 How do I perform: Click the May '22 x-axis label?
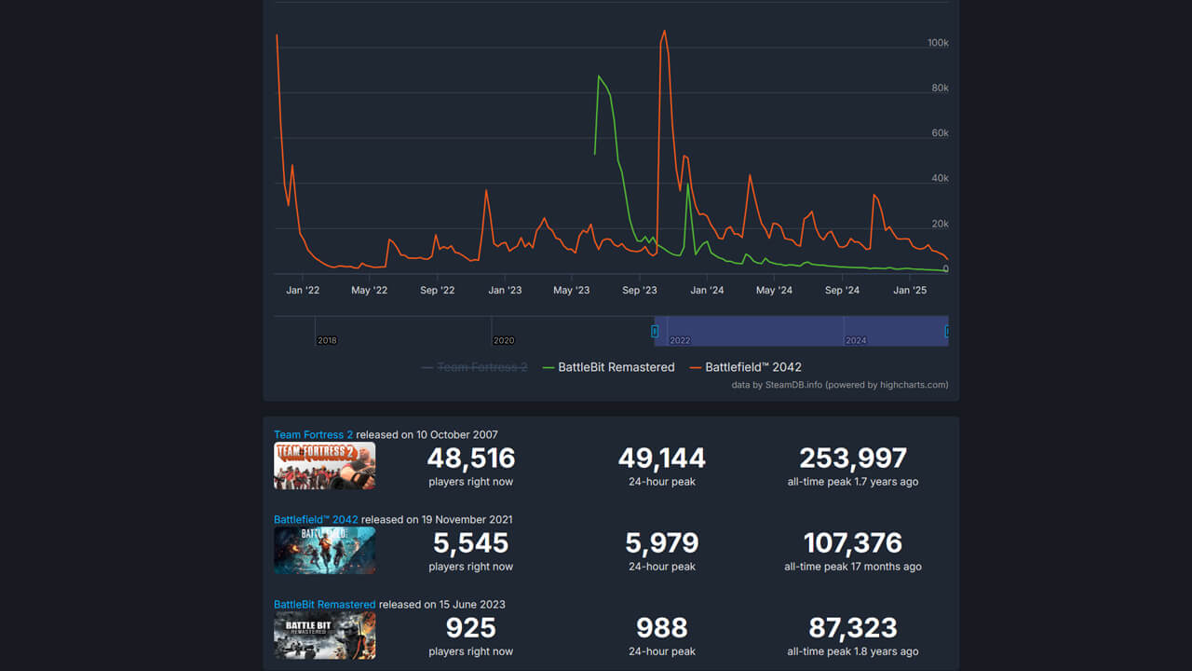tap(370, 290)
